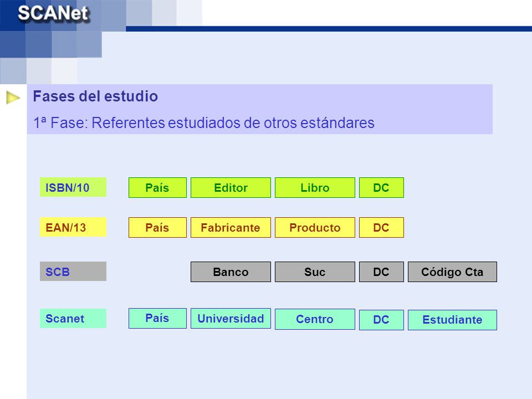532x399 pixels.
Task: Click the Scanet label box
Action: 73,318
